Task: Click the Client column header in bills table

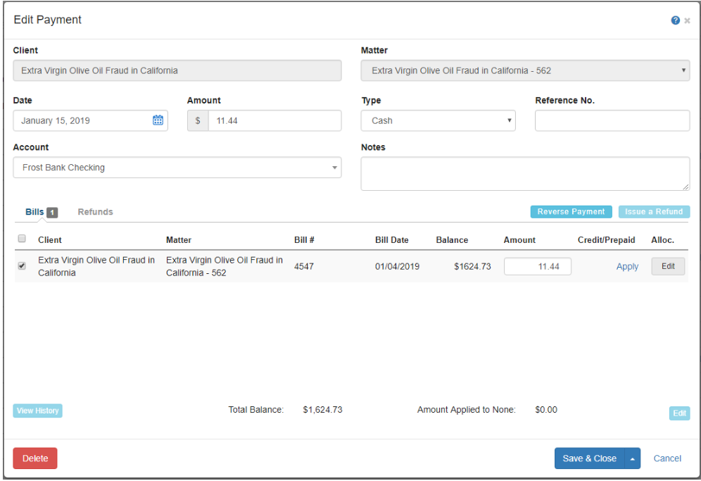Action: 50,240
